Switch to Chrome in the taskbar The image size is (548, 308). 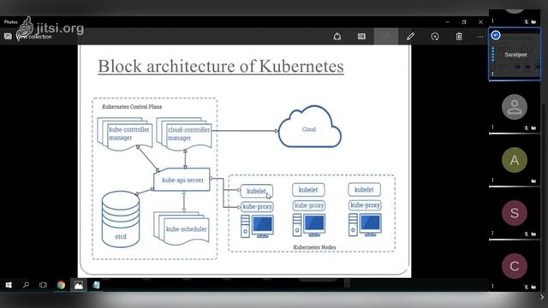61,285
